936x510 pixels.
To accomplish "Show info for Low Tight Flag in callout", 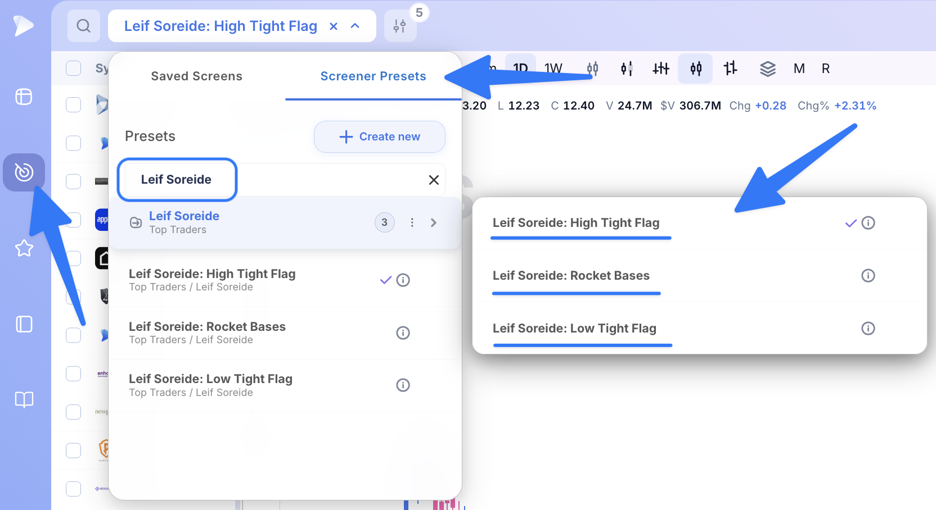I will click(x=868, y=328).
